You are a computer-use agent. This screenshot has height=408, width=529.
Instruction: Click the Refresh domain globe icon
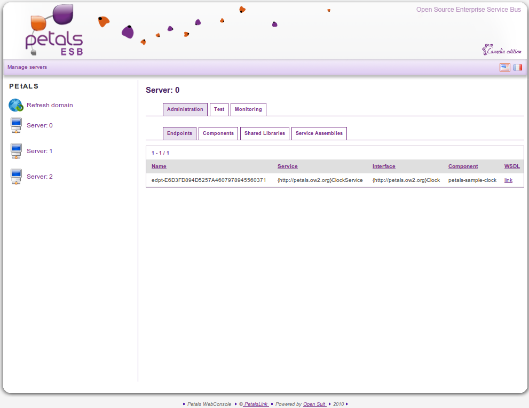tap(16, 106)
